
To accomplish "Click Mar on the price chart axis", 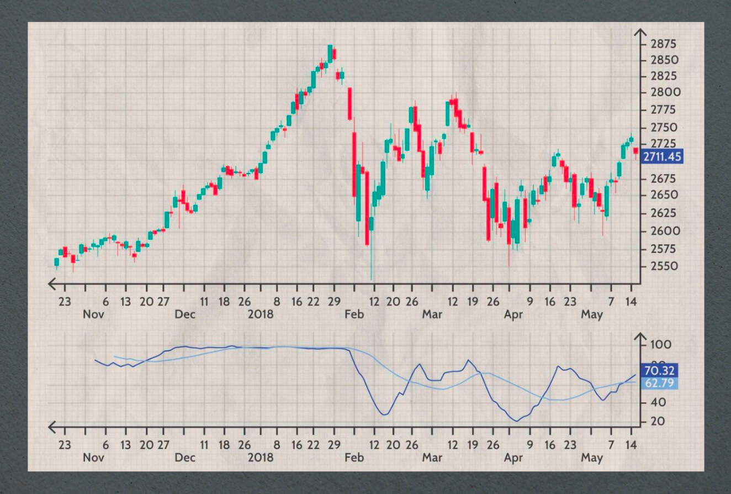I will [432, 315].
